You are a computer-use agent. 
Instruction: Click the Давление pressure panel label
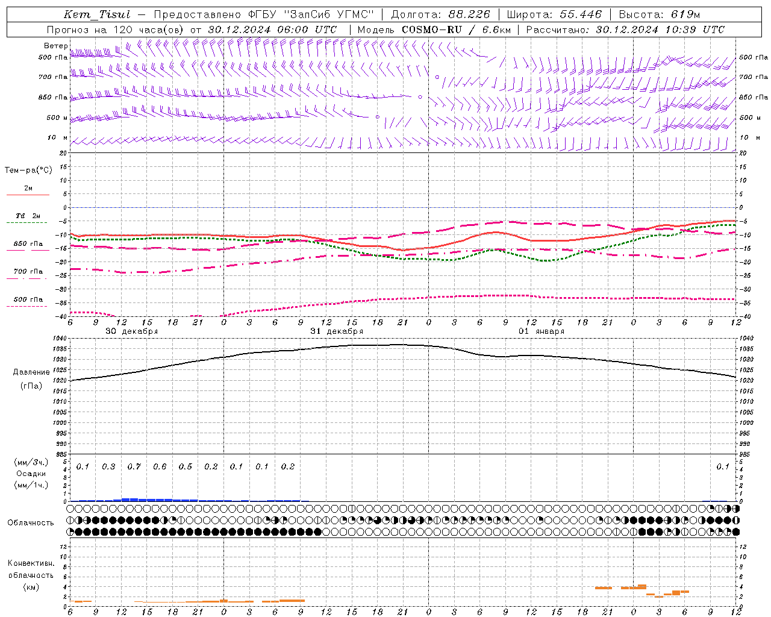(31, 372)
